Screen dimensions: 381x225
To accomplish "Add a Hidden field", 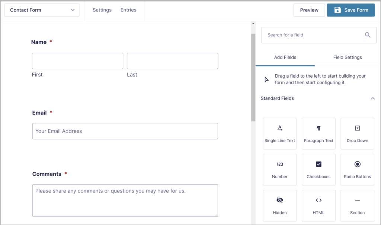I will (279, 205).
